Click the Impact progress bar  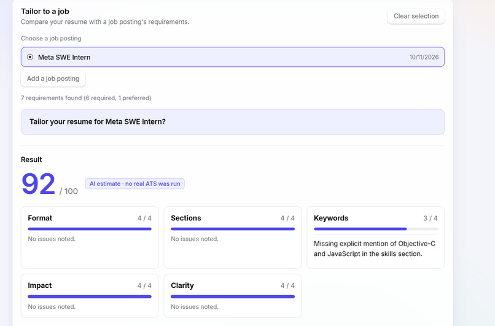90,297
